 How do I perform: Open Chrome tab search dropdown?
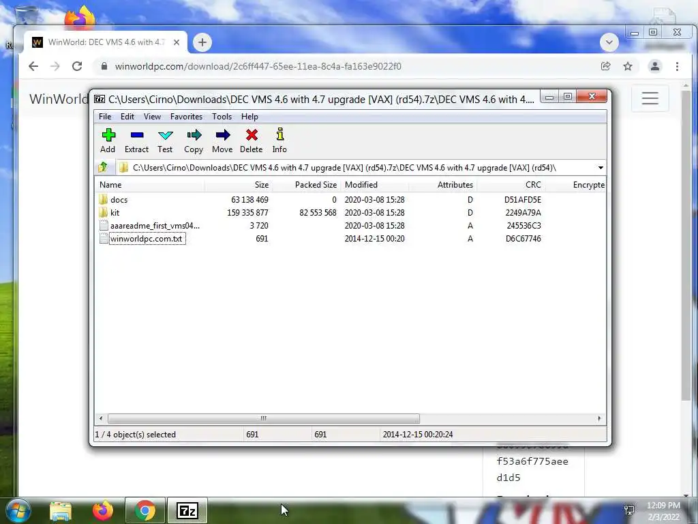609,42
